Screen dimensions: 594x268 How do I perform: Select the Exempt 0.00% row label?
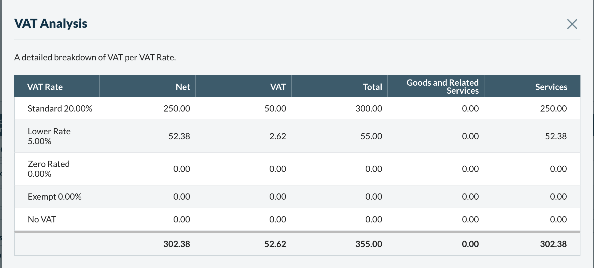click(54, 197)
